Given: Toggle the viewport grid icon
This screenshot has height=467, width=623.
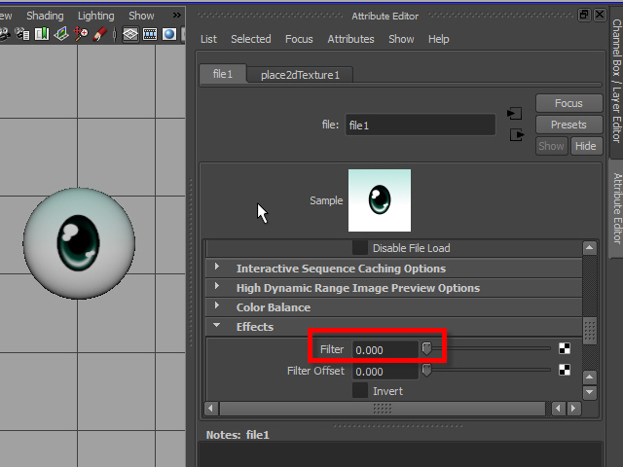Looking at the screenshot, I should 130,35.
